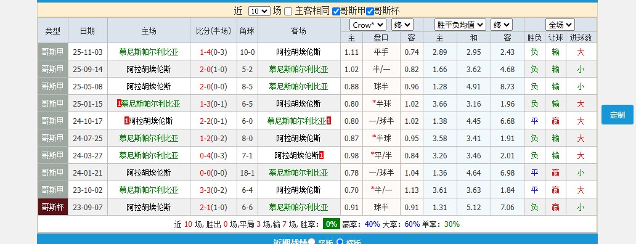
Task: Uncheck the 哥斯甲 league checkbox
Action: pyautogui.click(x=336, y=11)
